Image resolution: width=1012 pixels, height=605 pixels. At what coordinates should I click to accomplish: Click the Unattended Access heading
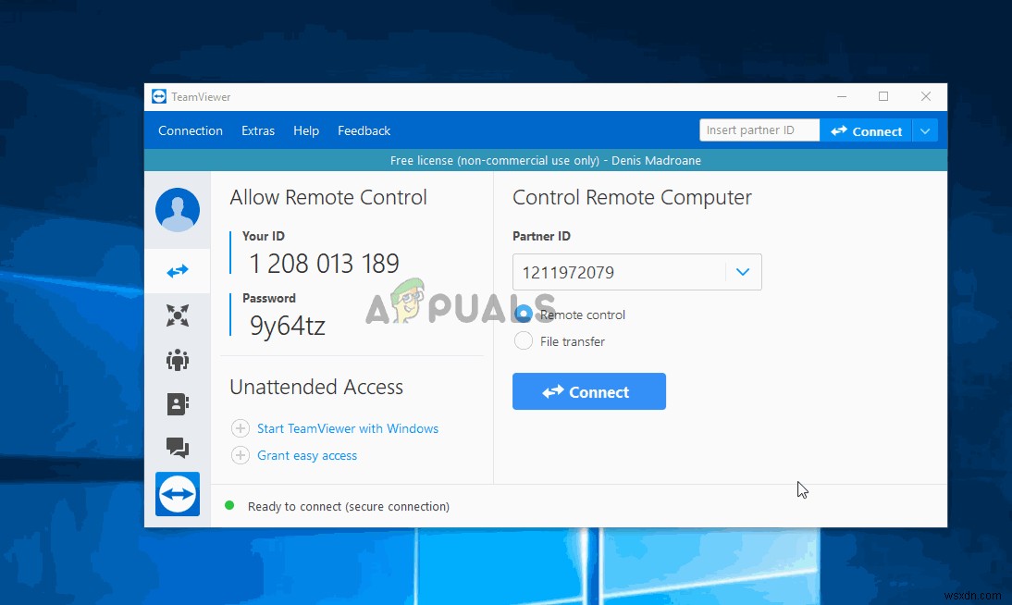point(316,387)
